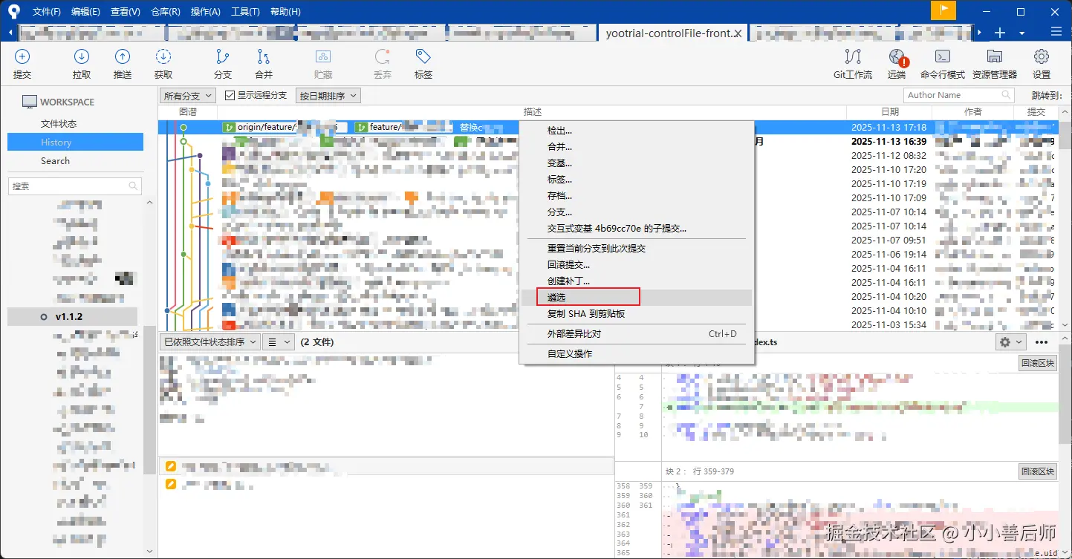
Task: Switch to the yootrial-controlFile-front repository tab
Action: (673, 33)
